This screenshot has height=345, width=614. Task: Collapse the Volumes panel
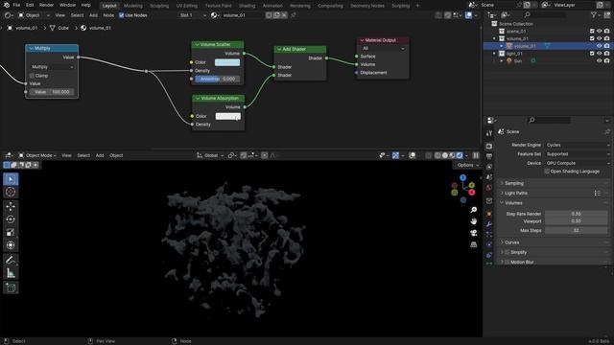513,202
